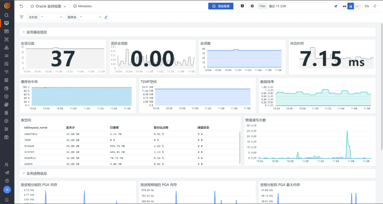Viewport: 383px width, 204px height.
Task: Open the search icon in sidebar
Action: [6, 15]
